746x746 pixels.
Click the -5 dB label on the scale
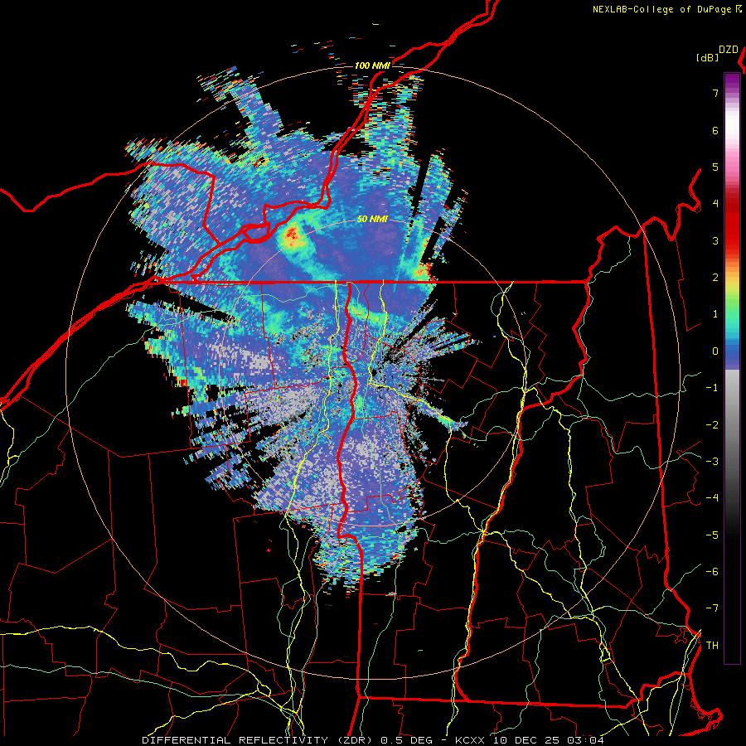pos(712,535)
